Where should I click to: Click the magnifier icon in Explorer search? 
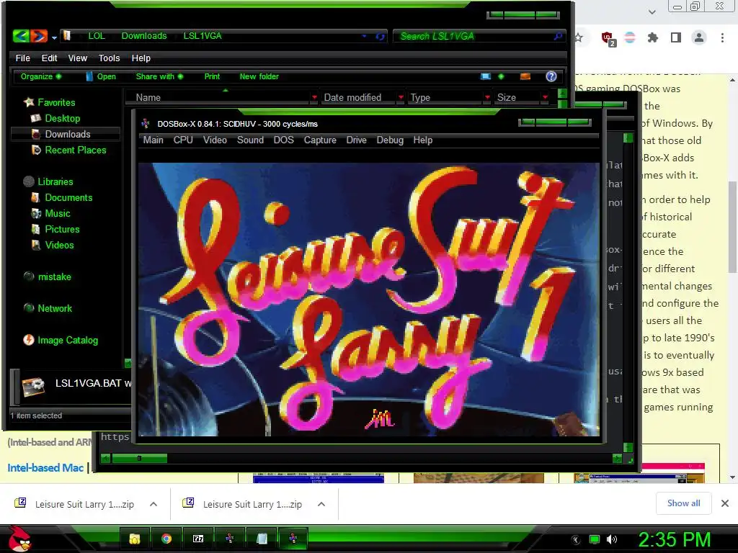(x=558, y=36)
